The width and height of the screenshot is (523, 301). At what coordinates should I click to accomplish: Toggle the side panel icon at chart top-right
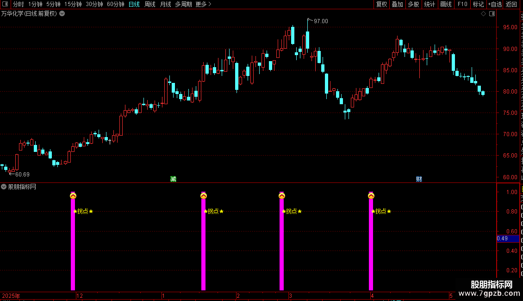492,14
